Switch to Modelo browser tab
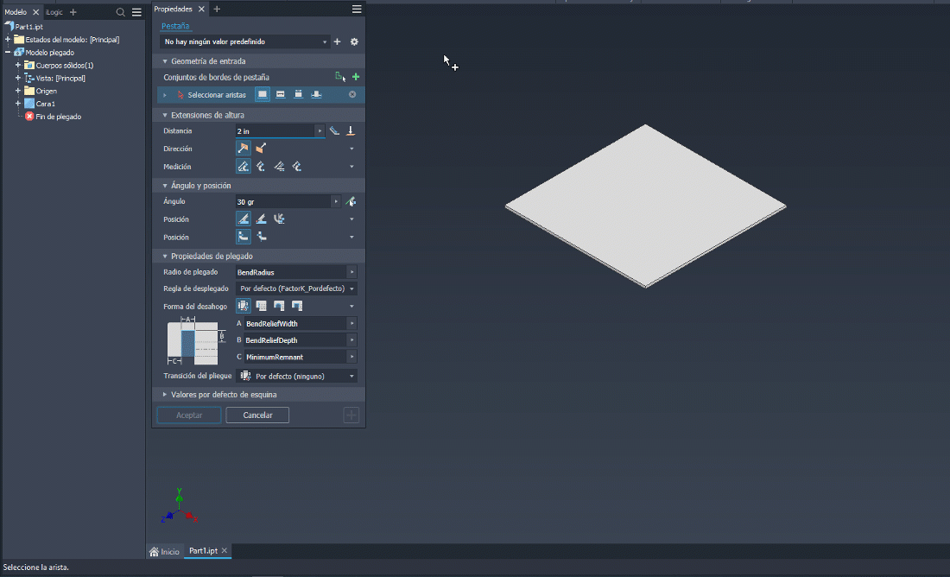Image resolution: width=950 pixels, height=577 pixels. [x=16, y=12]
